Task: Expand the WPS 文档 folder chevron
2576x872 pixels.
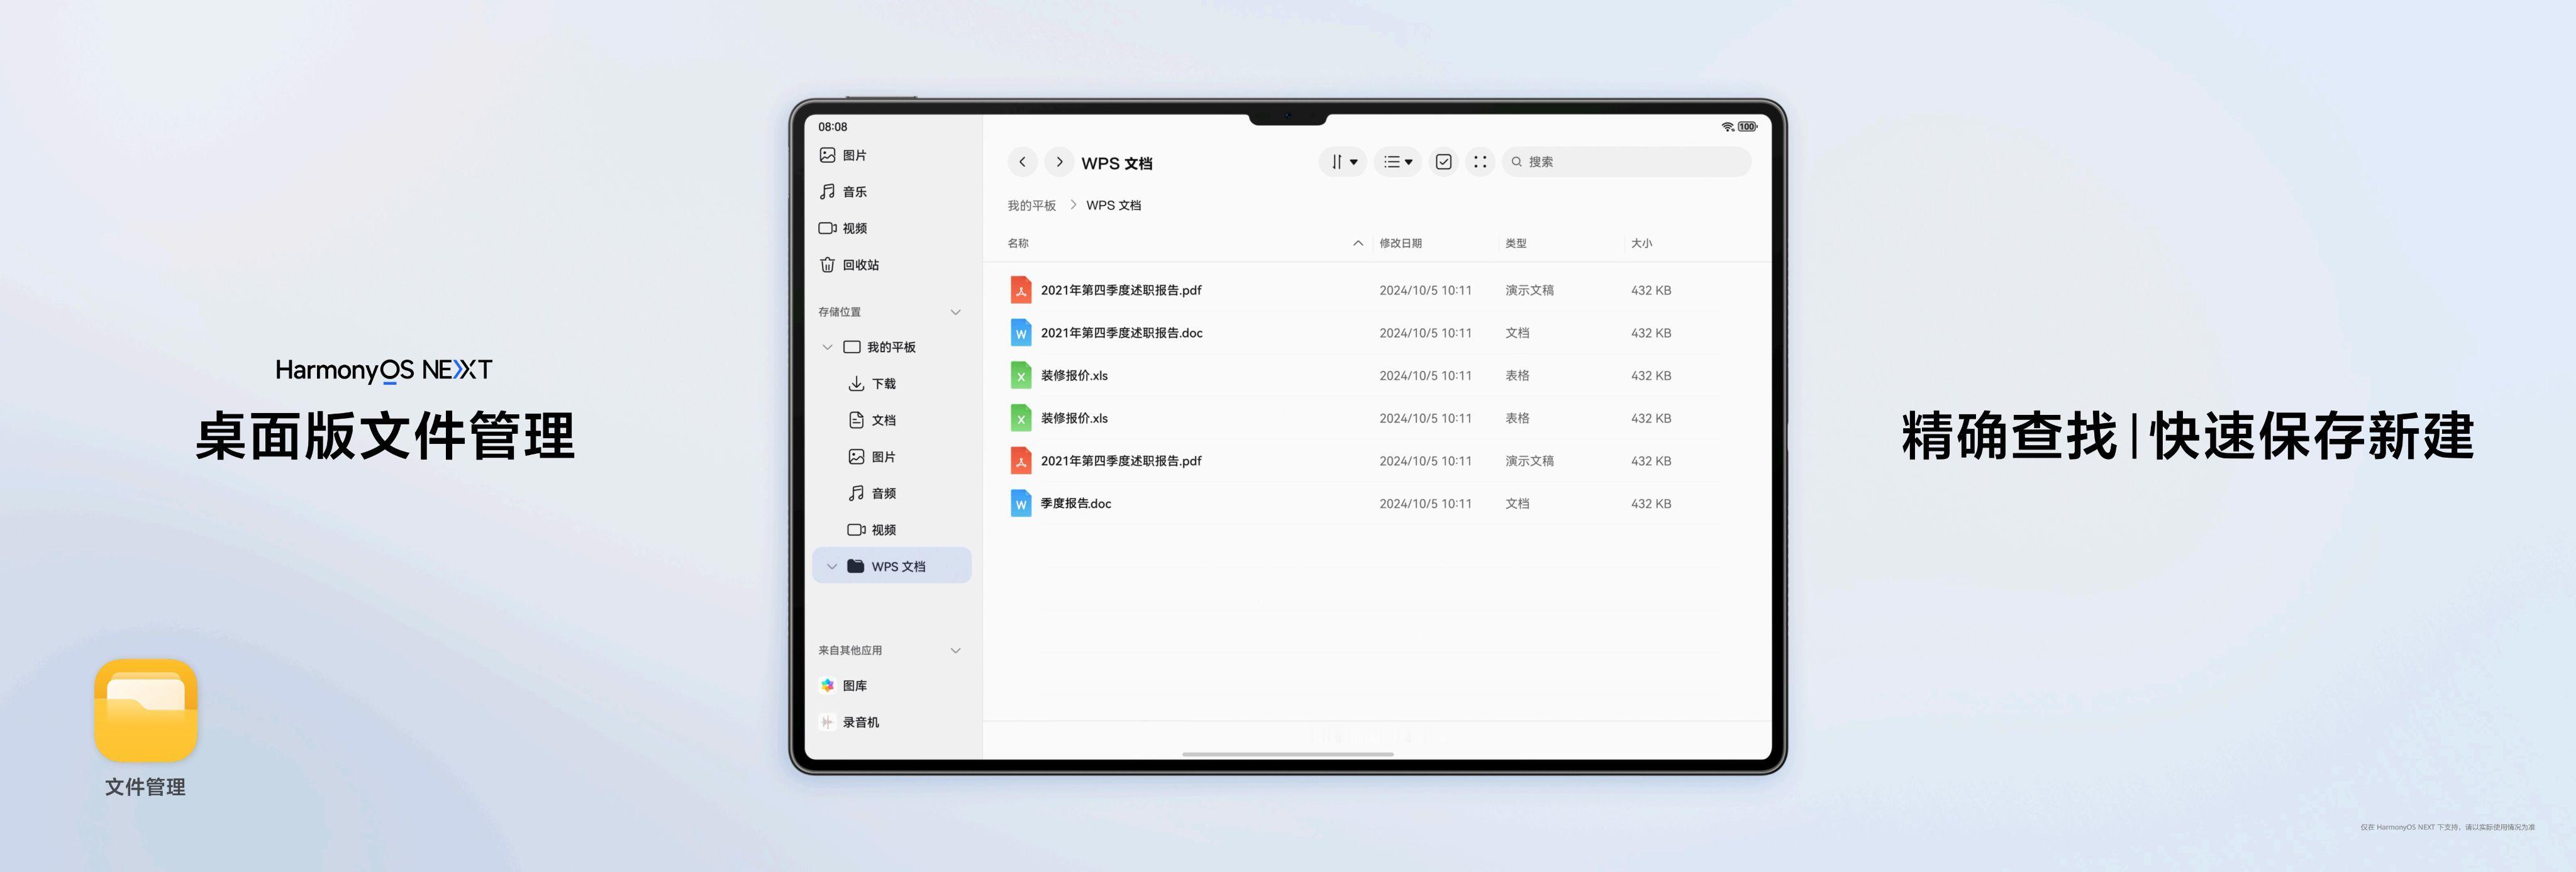Action: pyautogui.click(x=832, y=567)
